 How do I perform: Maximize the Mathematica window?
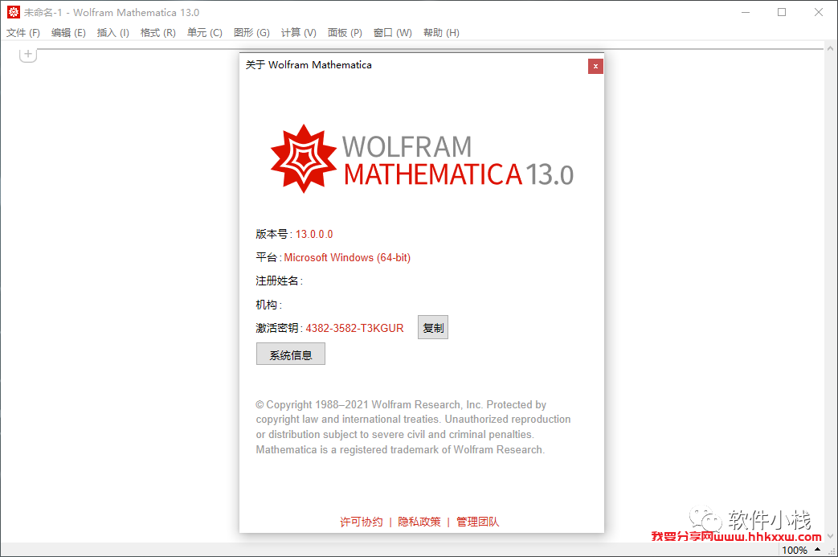click(782, 12)
